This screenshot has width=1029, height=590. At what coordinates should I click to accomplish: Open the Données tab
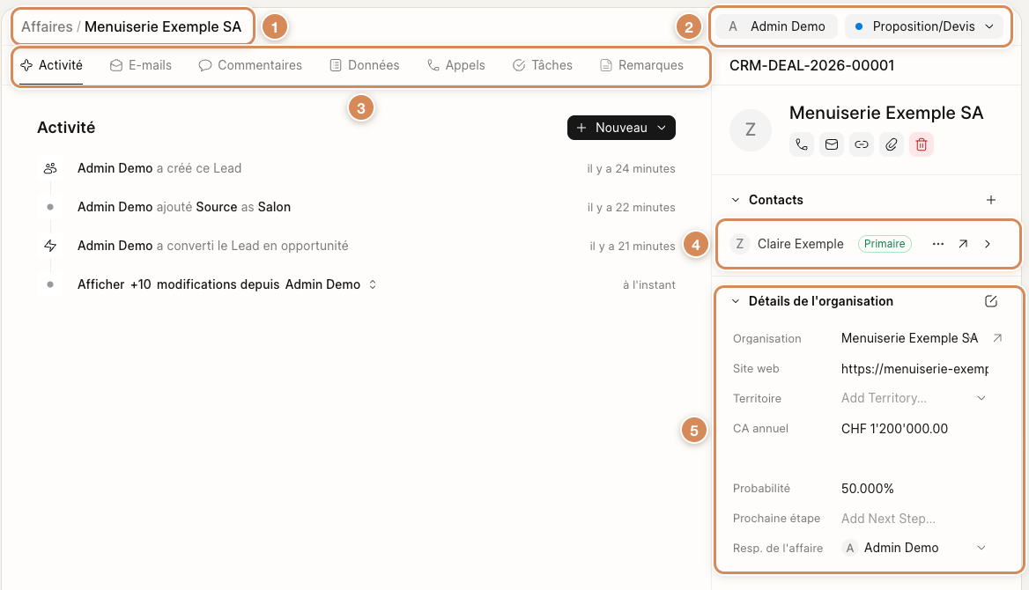(x=364, y=65)
